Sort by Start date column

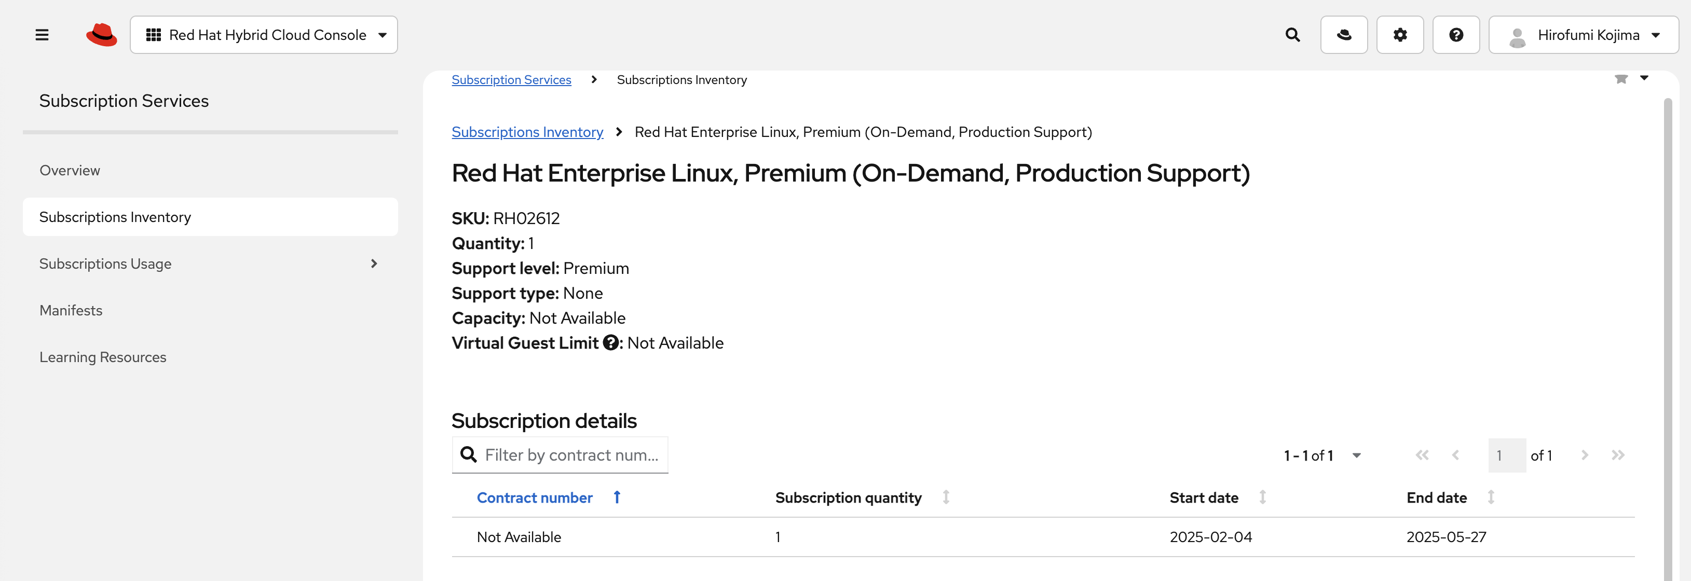coord(1204,499)
